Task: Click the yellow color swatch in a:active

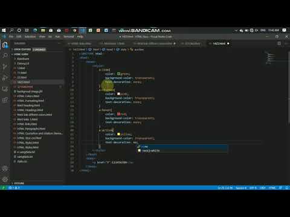Action: pyautogui.click(x=118, y=134)
